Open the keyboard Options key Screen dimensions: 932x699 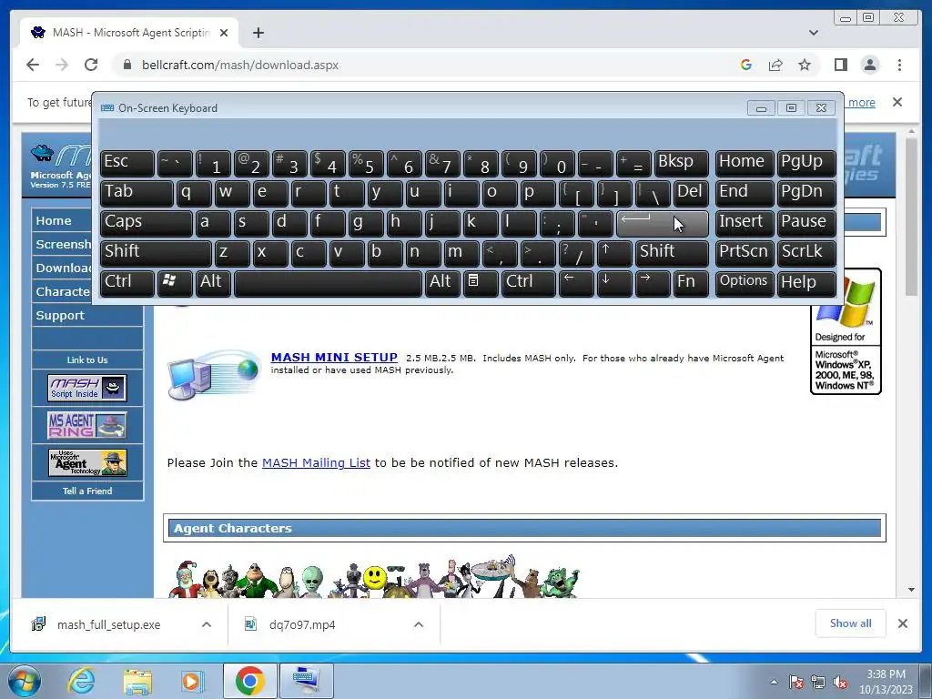tap(745, 282)
